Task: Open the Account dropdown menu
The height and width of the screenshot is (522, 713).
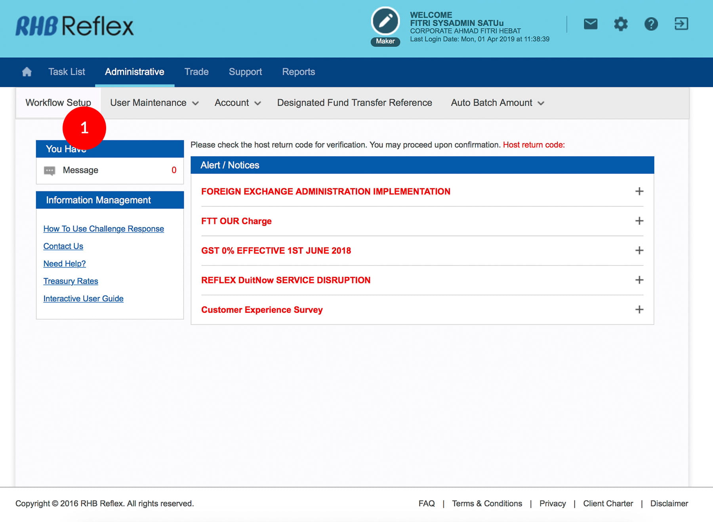Action: 237,103
